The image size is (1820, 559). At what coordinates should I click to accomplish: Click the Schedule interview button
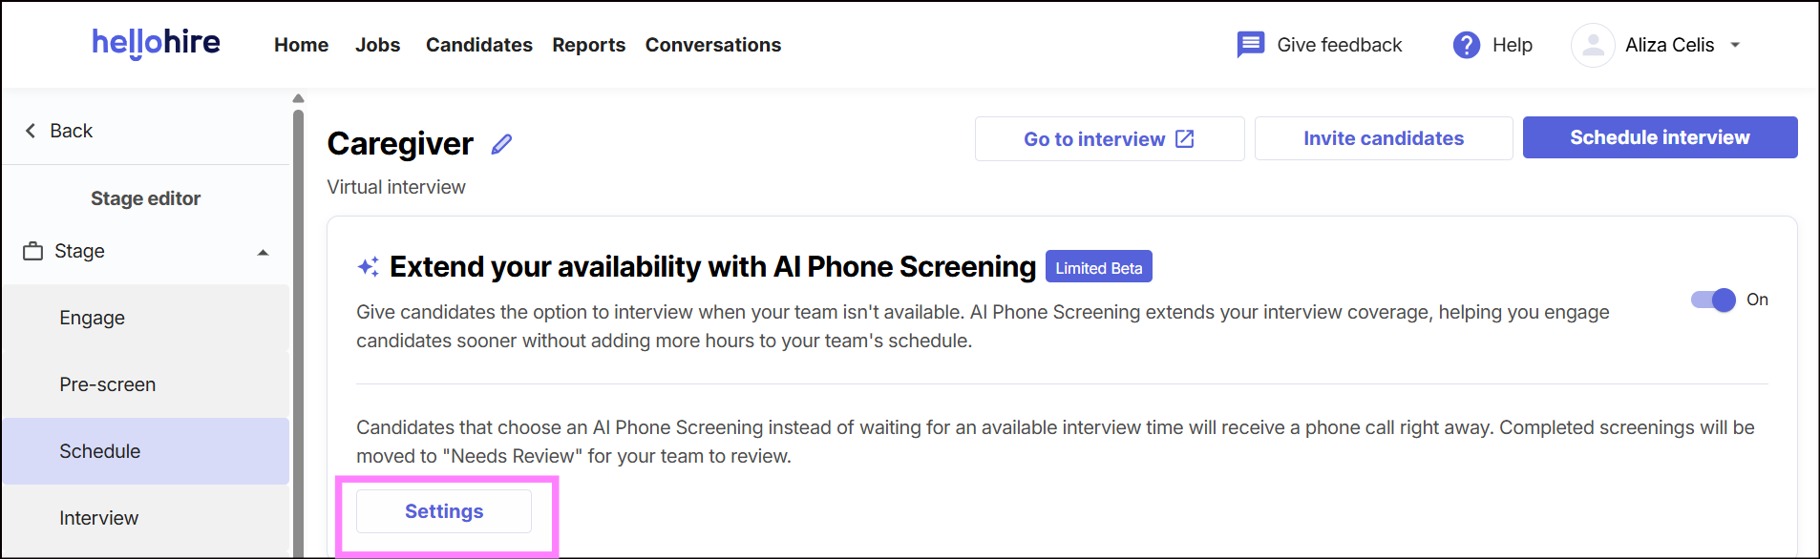tap(1660, 137)
